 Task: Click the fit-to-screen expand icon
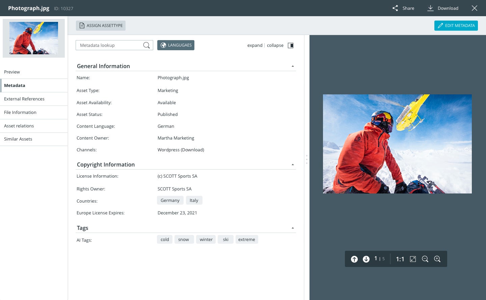click(x=413, y=259)
